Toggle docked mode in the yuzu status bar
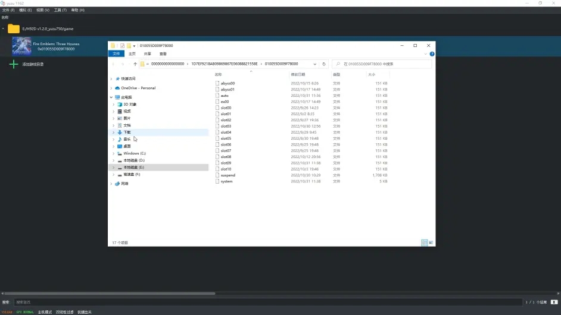Screen dimensions: 561x315 point(45,312)
